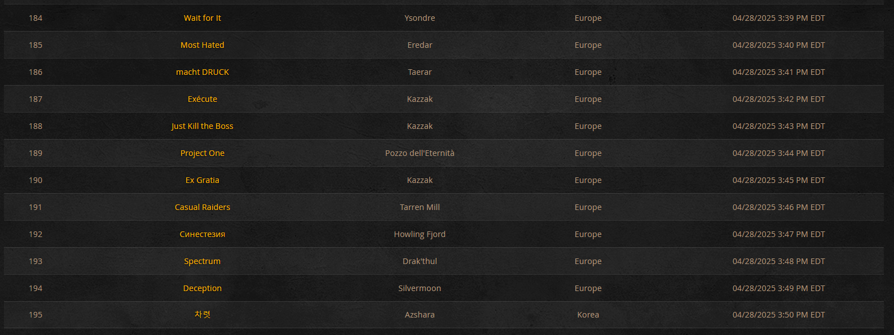
Task: Select the Just Kill the Boss guild
Action: click(x=202, y=126)
